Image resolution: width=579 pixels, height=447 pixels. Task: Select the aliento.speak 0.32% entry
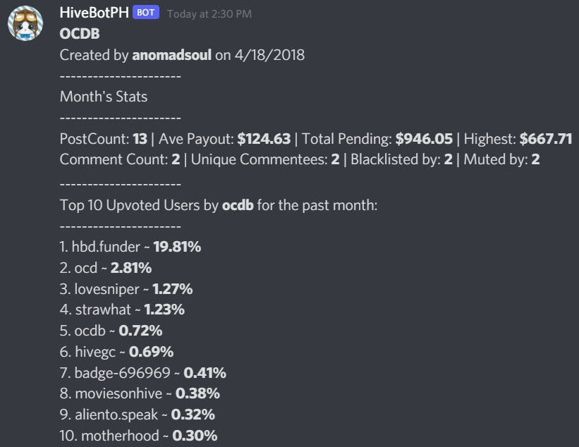click(x=137, y=415)
